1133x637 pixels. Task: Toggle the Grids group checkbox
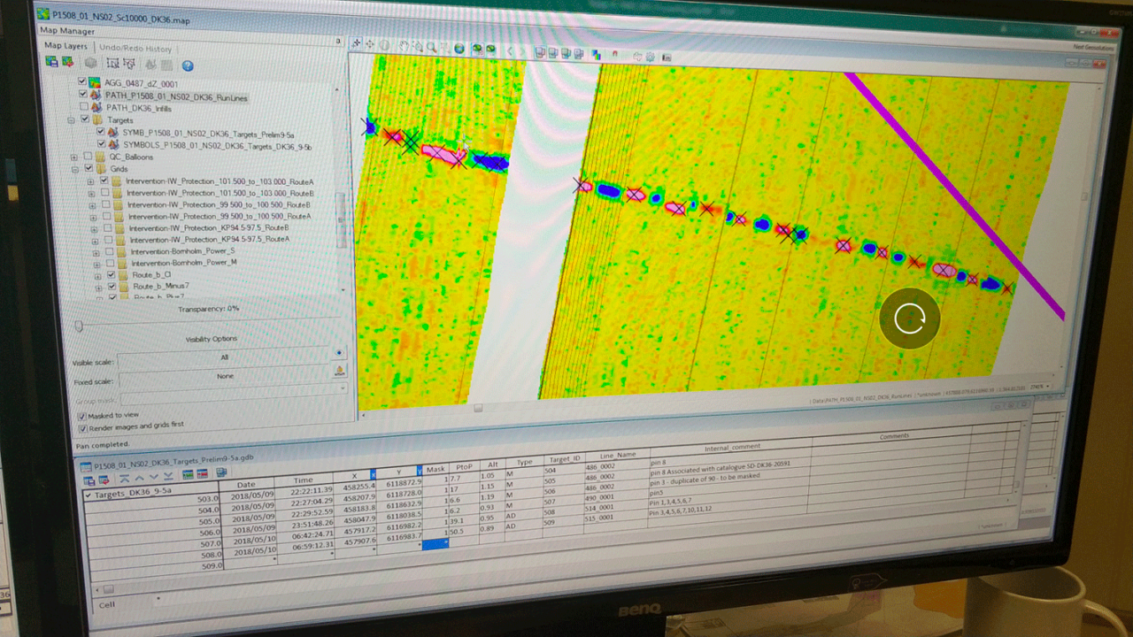click(x=88, y=168)
